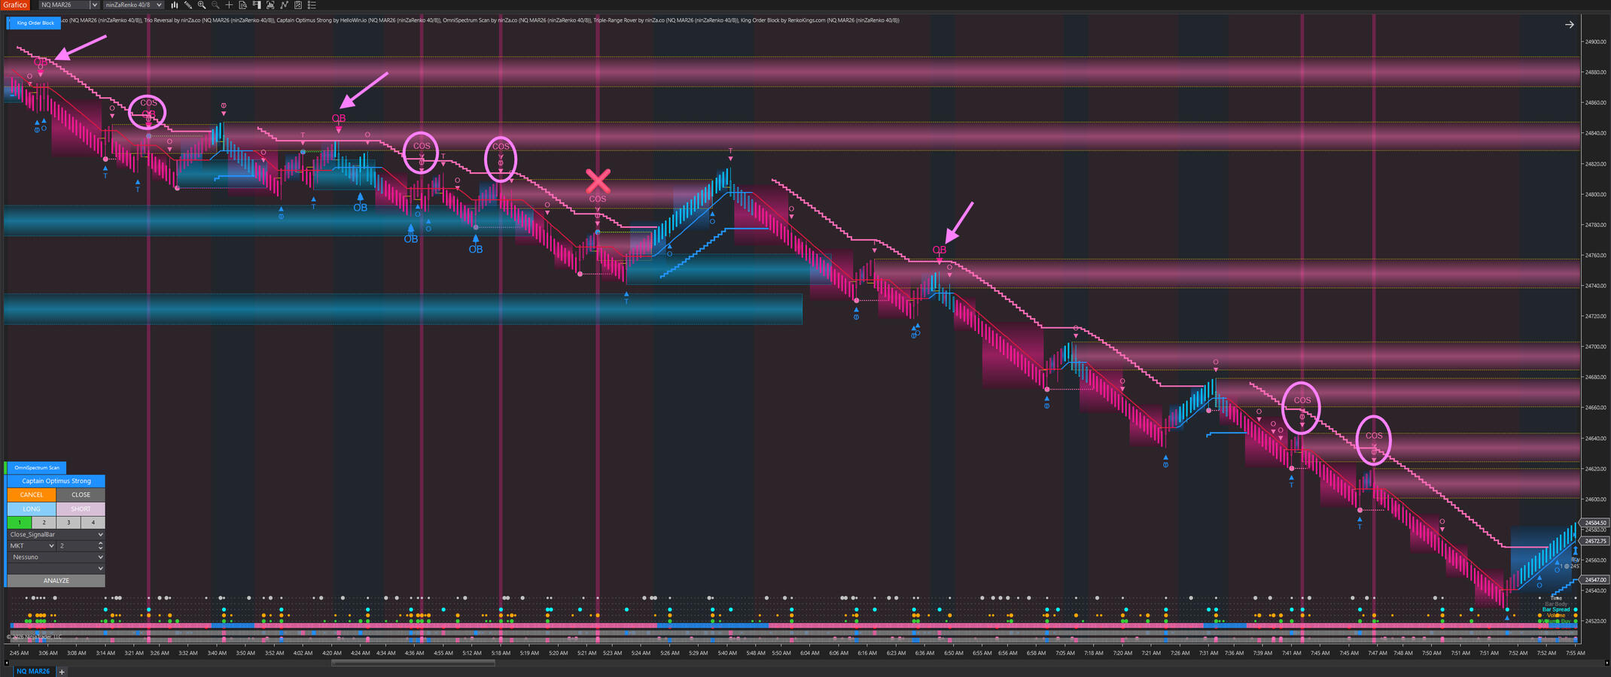Select quantity preset 4
1611x677 pixels.
(x=93, y=522)
